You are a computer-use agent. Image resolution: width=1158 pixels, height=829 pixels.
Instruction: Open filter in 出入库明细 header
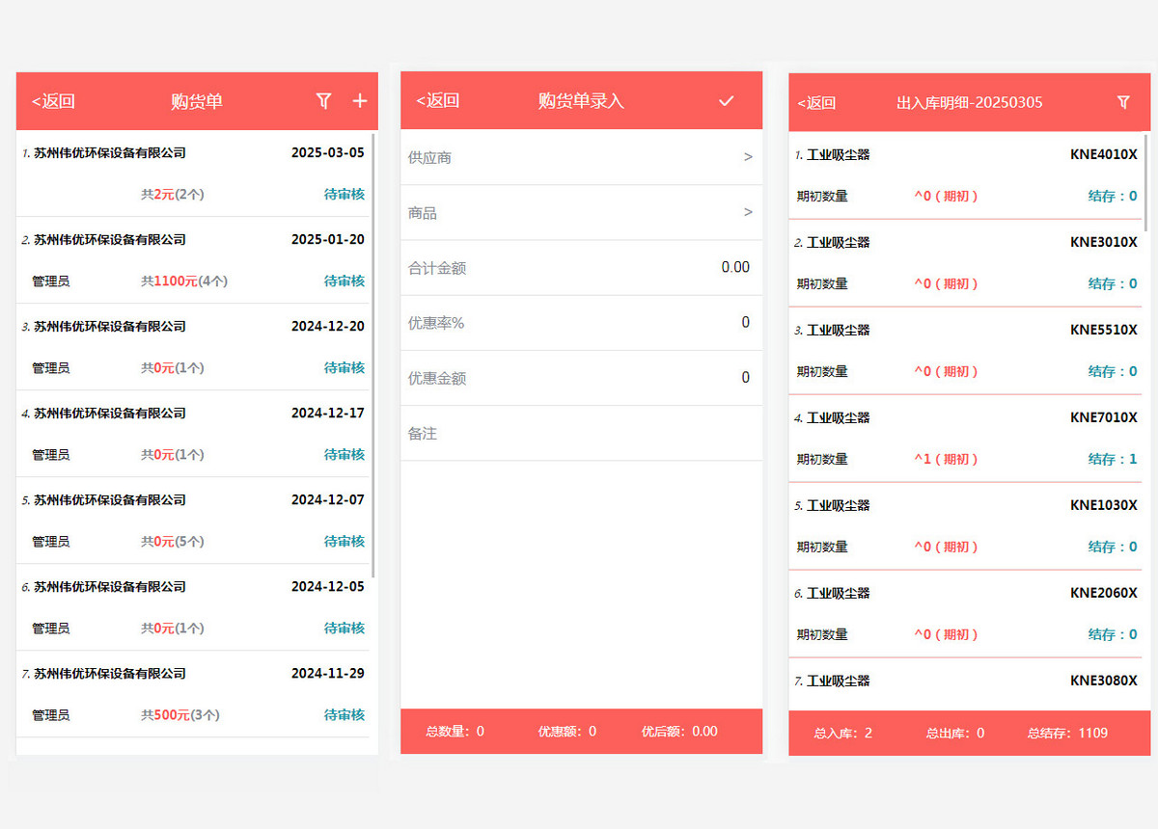[x=1123, y=102]
